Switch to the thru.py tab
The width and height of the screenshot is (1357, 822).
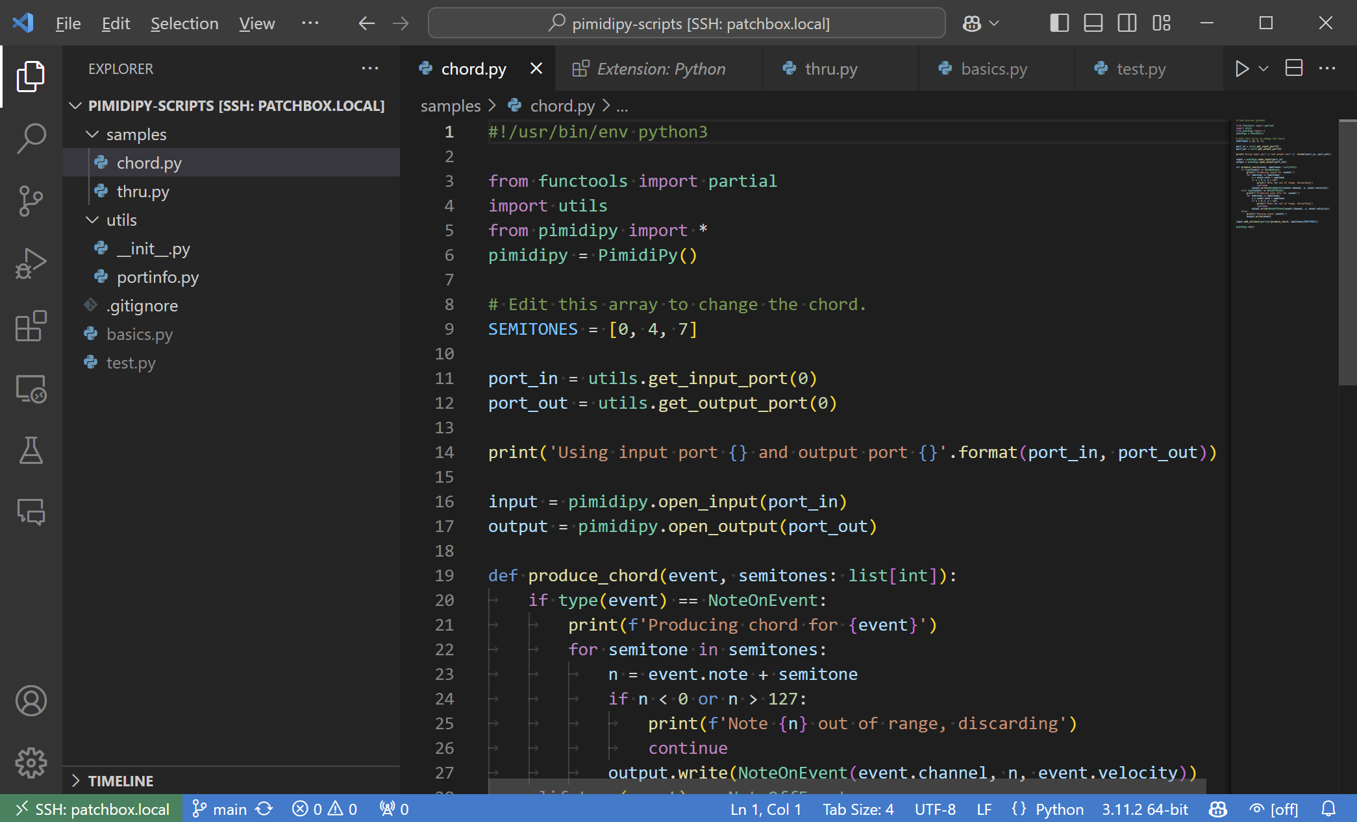pos(841,69)
